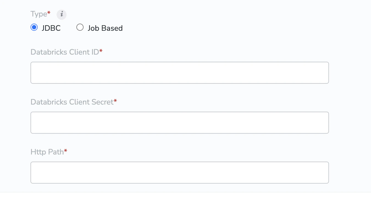Screen dimensions: 371x197
Task: Click inside the Databricks Client Secret field
Action: pyautogui.click(x=180, y=123)
